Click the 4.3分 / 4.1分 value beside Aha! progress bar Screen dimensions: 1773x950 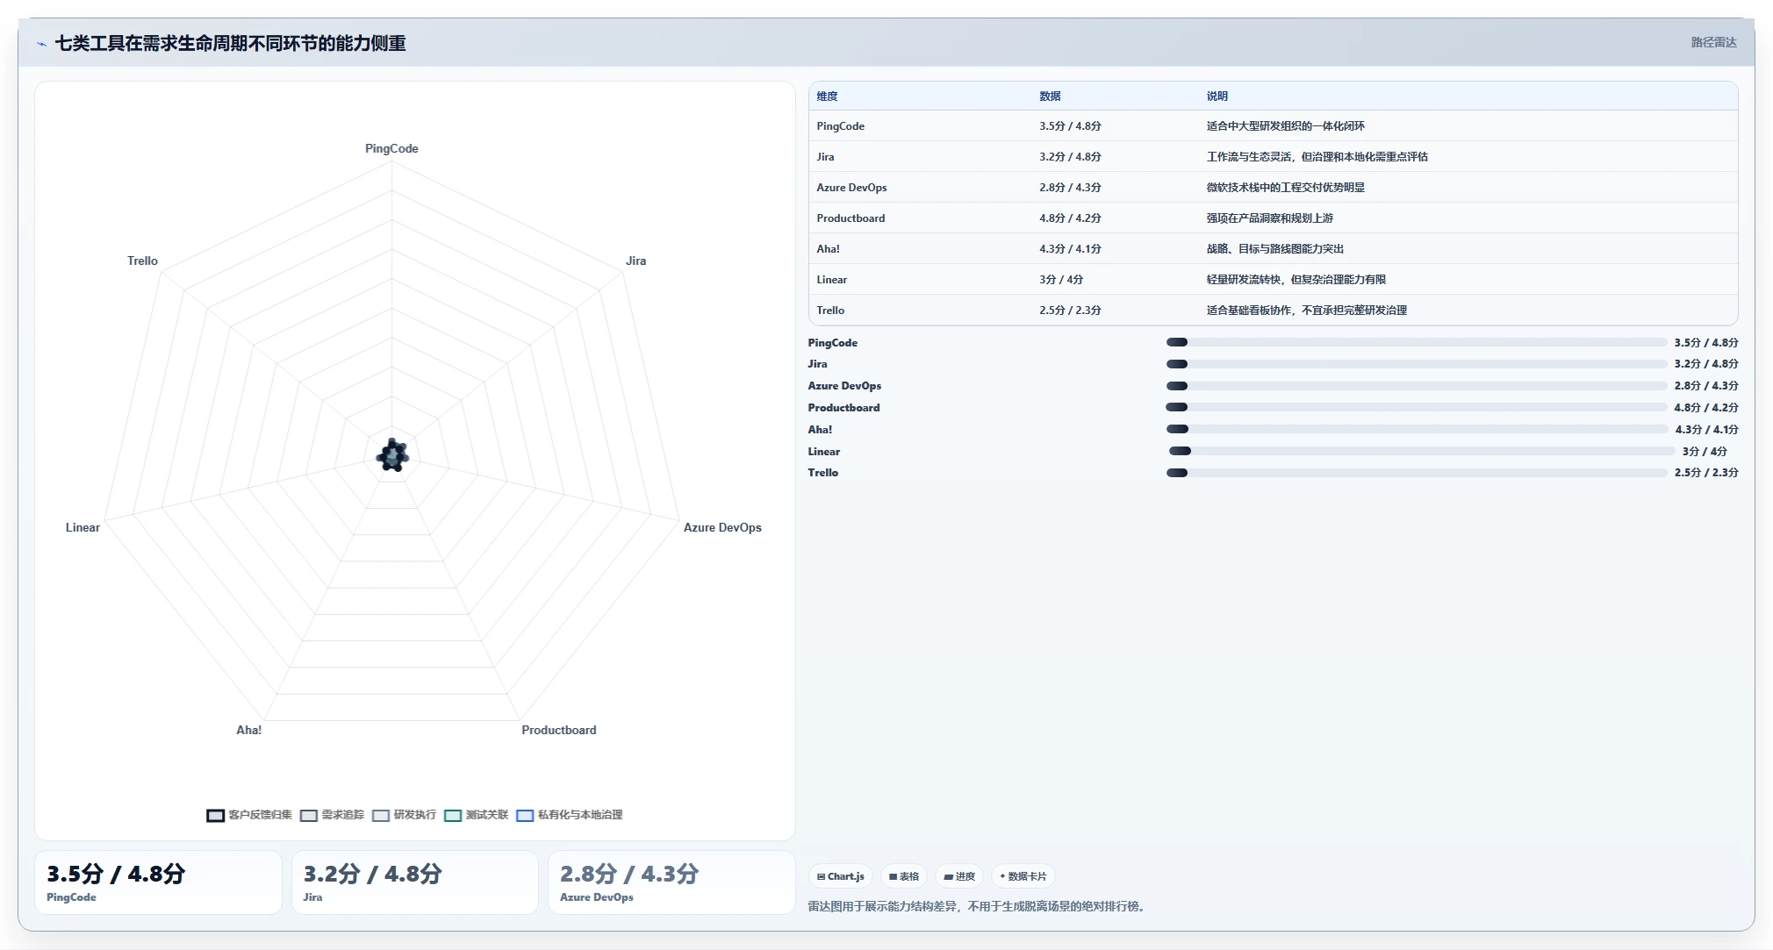pos(1706,430)
